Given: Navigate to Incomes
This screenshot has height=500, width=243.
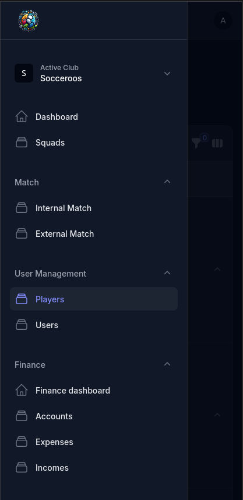Looking at the screenshot, I should [94, 468].
